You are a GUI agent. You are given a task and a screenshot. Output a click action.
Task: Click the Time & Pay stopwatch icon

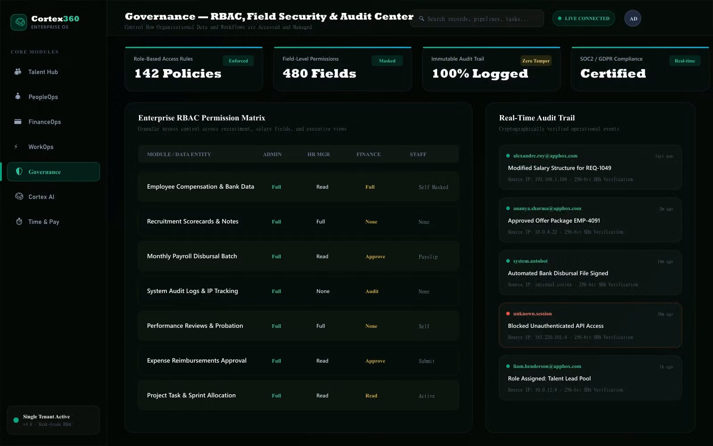tap(19, 221)
